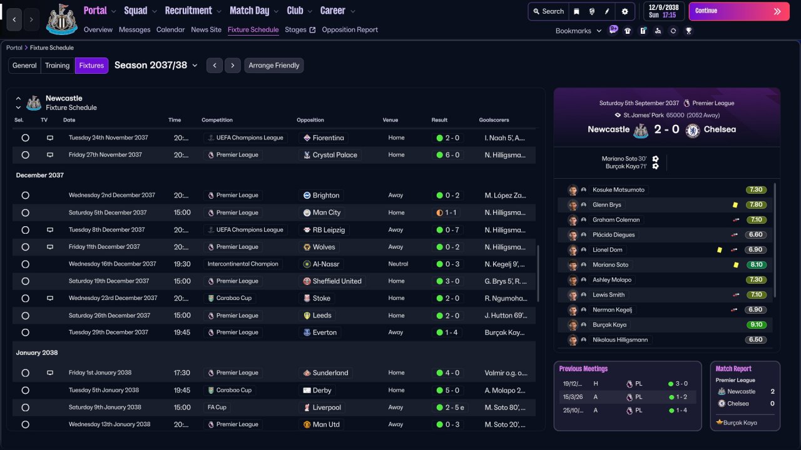Click the TV icon on the Fiorentina row
Image resolution: width=801 pixels, height=450 pixels.
click(x=50, y=137)
